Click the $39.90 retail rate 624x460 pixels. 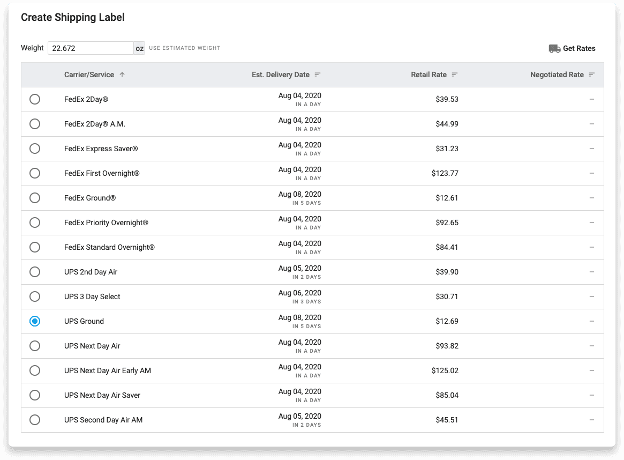click(x=447, y=272)
